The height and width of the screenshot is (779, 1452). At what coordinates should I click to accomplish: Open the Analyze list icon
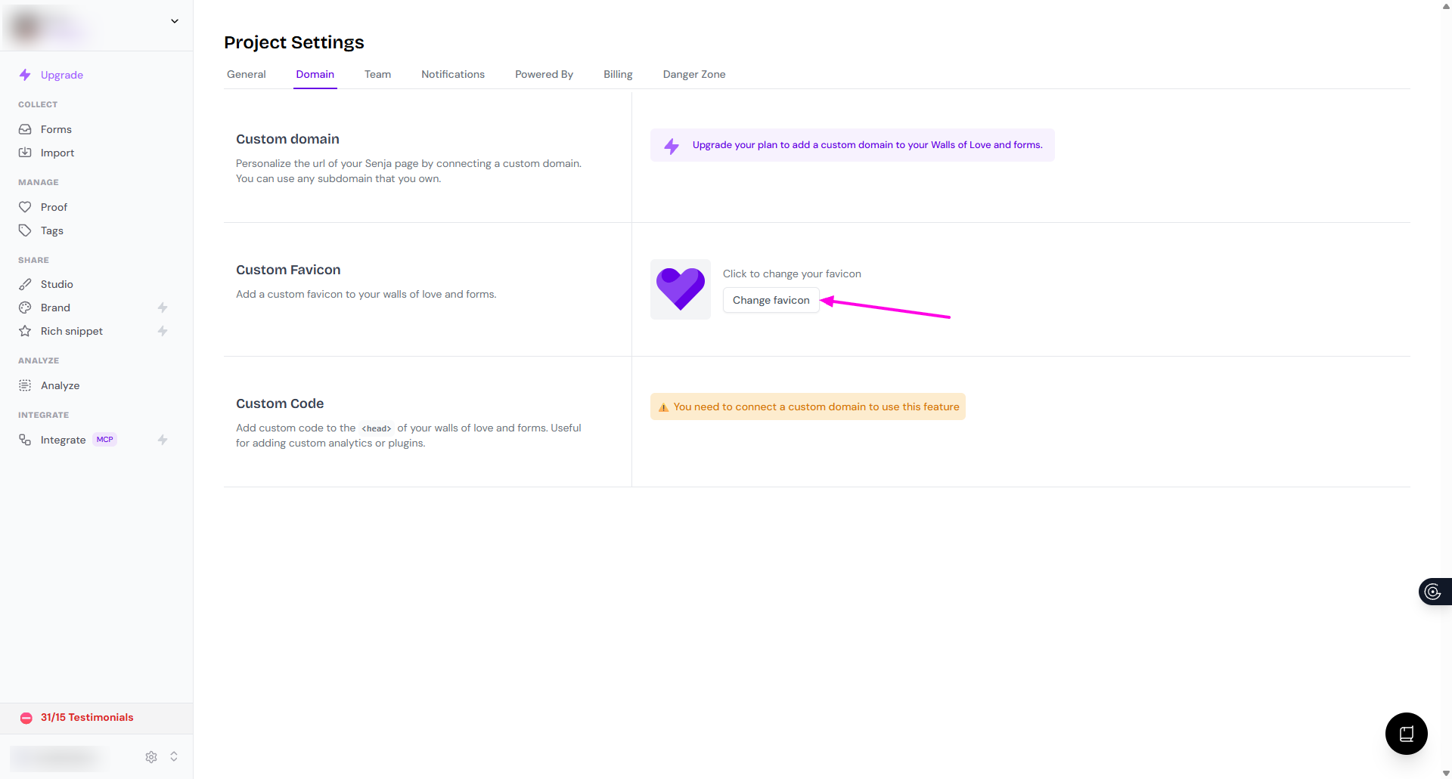coord(25,385)
